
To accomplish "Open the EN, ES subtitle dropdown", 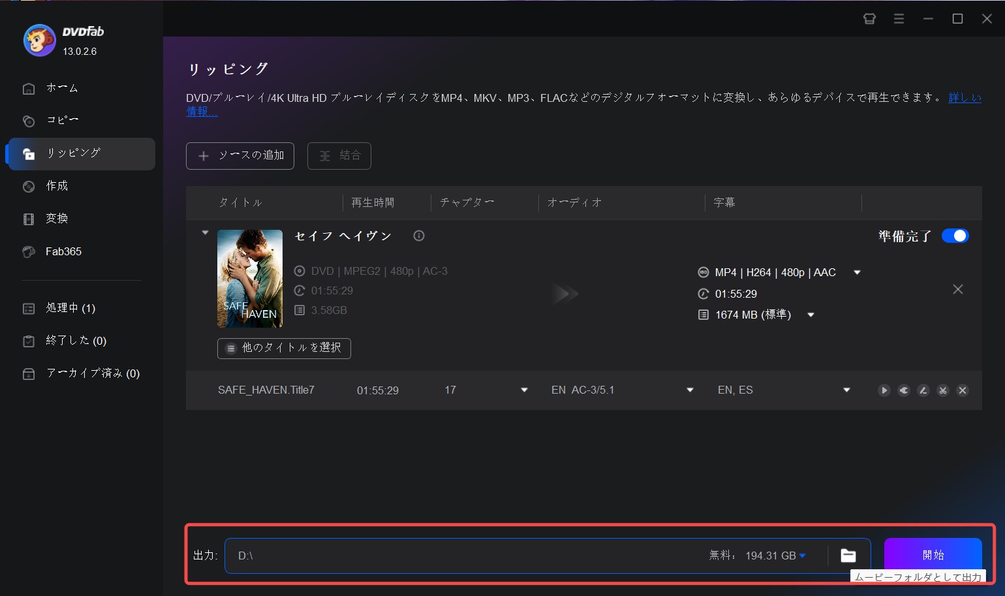I will (x=846, y=390).
